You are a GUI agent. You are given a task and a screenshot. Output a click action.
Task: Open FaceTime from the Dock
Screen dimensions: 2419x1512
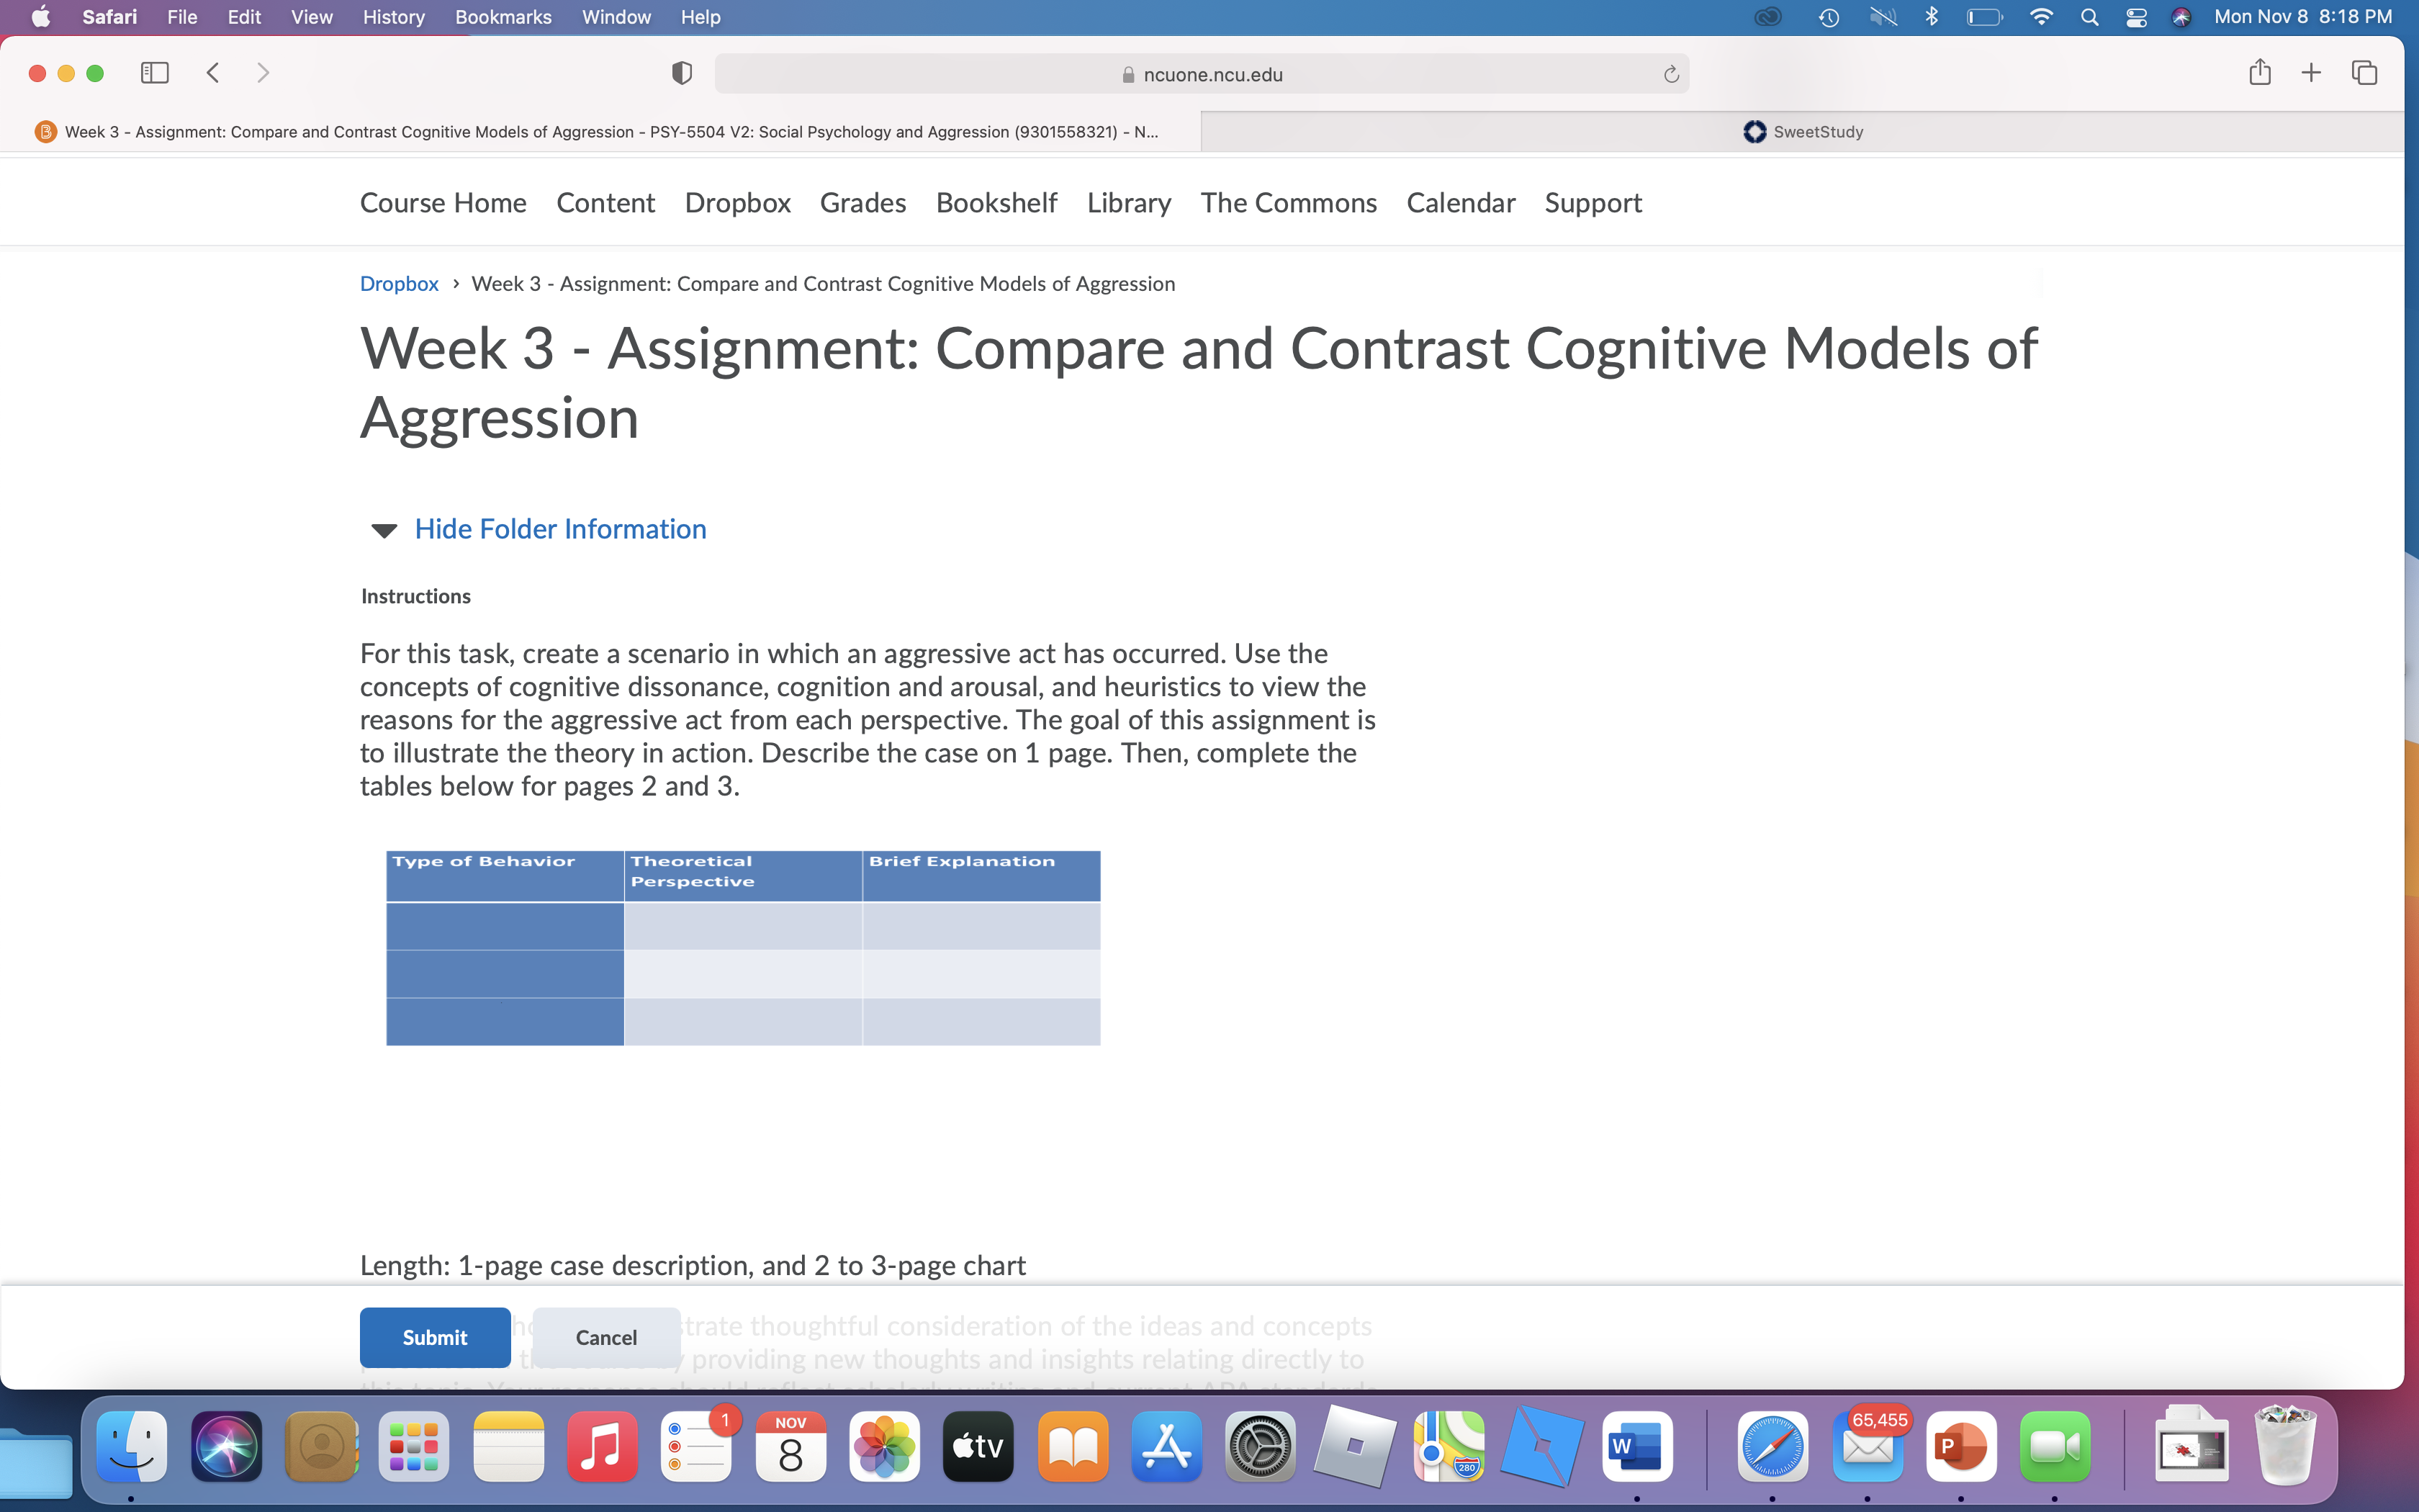tap(2055, 1446)
